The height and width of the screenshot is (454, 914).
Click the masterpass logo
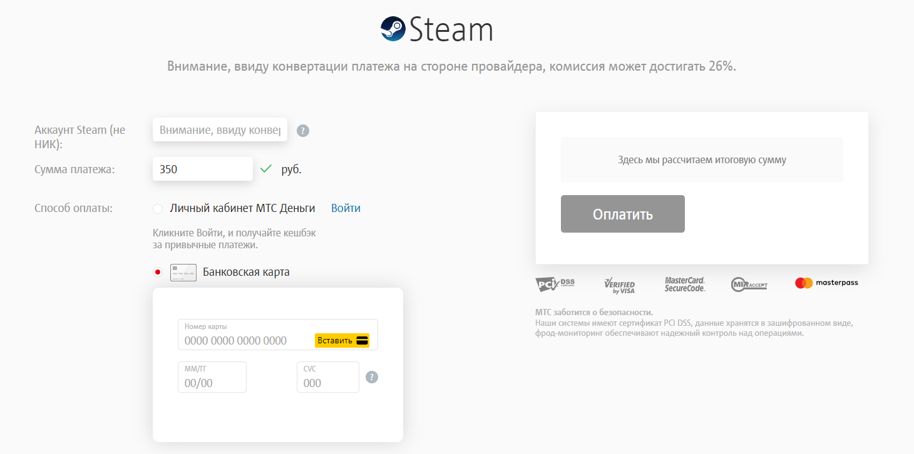coord(826,283)
